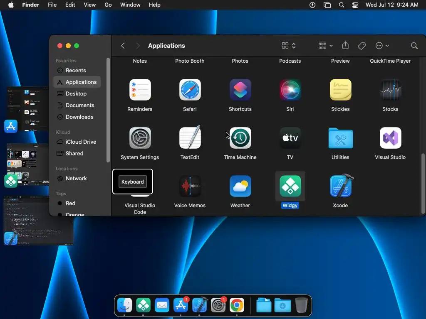
Task: Select Applications in the sidebar
Action: point(77,82)
